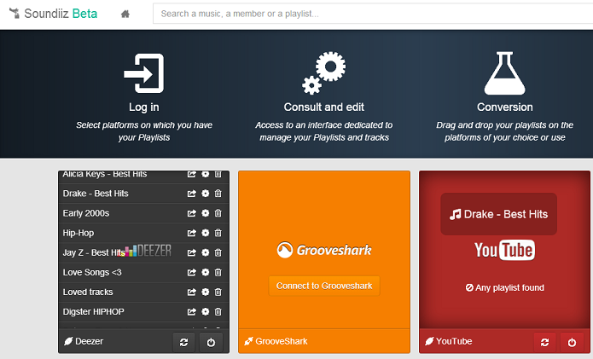
Task: Delete the Love Songs <3 playlist
Action: click(218, 272)
